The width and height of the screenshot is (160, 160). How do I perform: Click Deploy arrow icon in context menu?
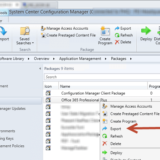pyautogui.click(x=105, y=153)
